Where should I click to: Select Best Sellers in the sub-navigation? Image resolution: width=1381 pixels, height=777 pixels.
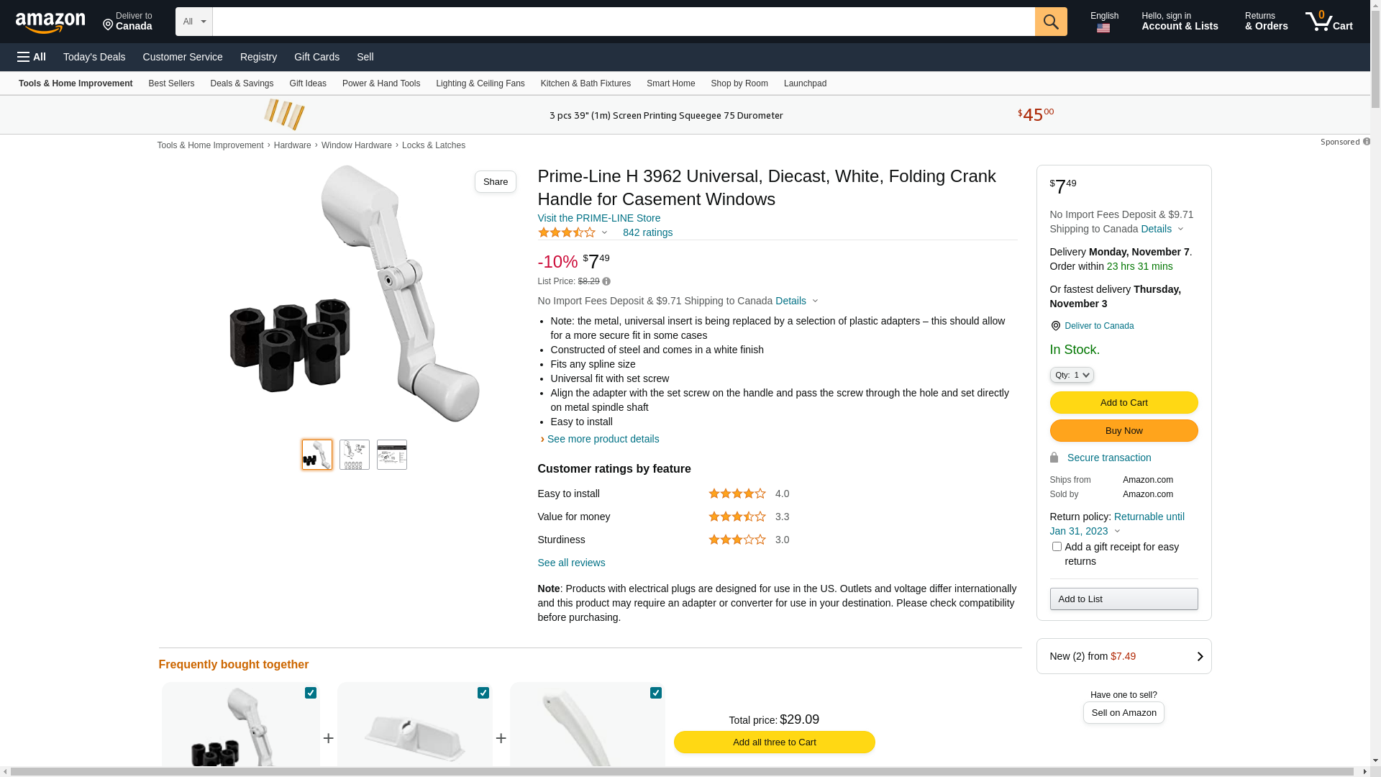[171, 83]
